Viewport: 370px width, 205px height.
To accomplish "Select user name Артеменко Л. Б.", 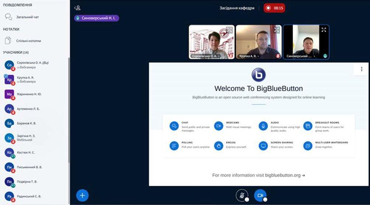I will [28, 109].
